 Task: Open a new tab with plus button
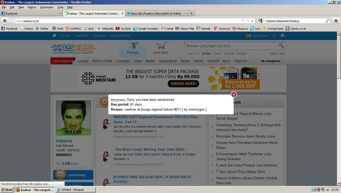point(191,13)
